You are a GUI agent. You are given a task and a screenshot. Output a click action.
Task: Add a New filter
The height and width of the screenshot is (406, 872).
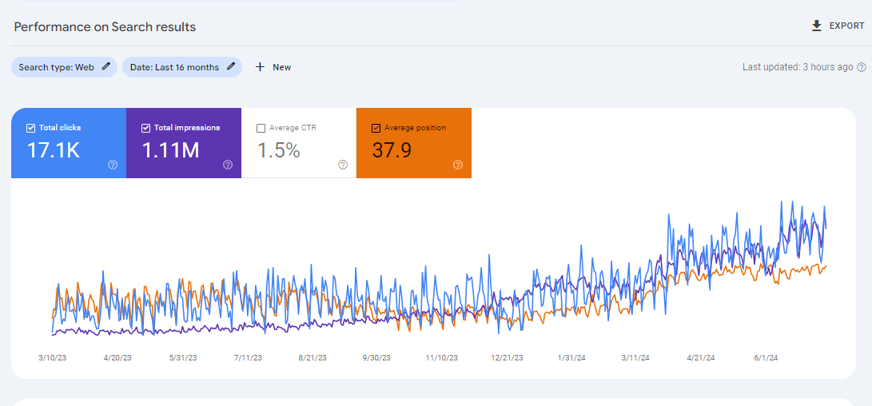pos(273,67)
